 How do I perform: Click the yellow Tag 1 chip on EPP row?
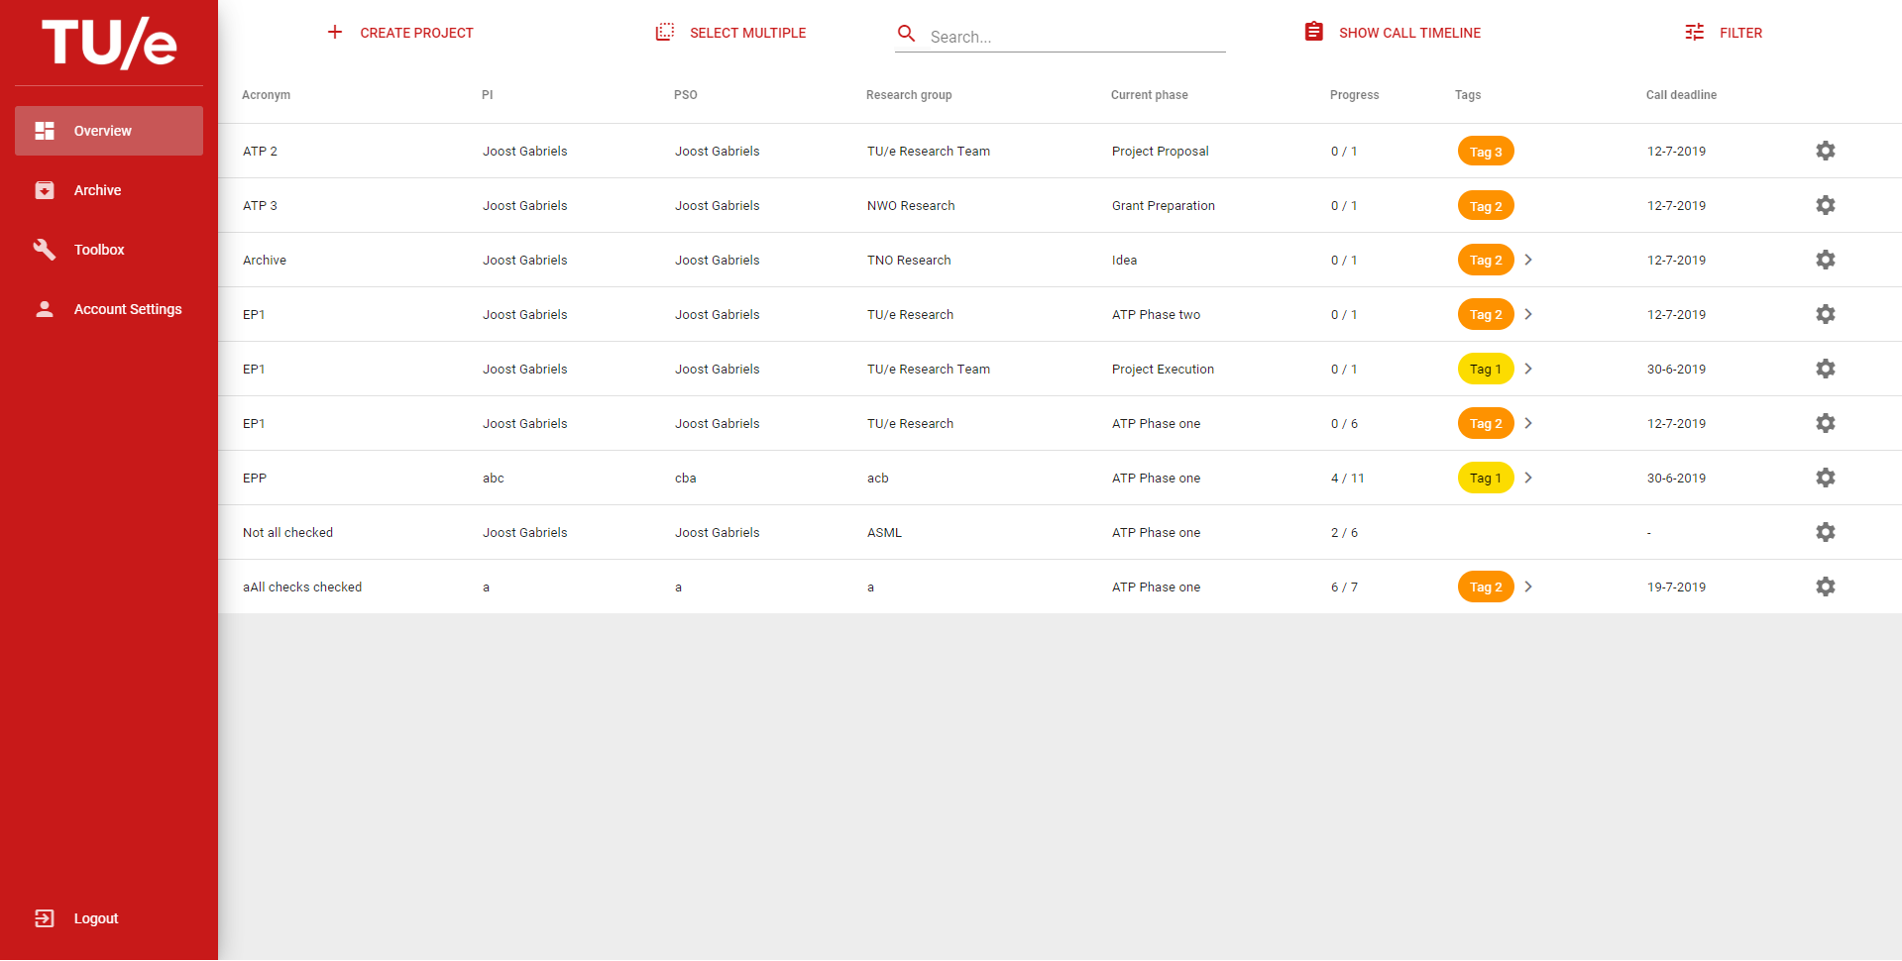point(1485,478)
